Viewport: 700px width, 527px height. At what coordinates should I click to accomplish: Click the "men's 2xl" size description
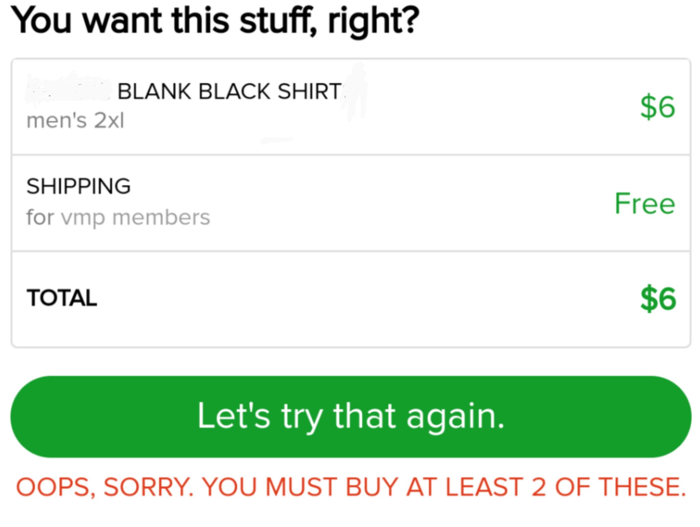[x=75, y=120]
